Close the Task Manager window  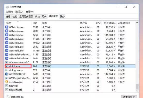click(134, 7)
